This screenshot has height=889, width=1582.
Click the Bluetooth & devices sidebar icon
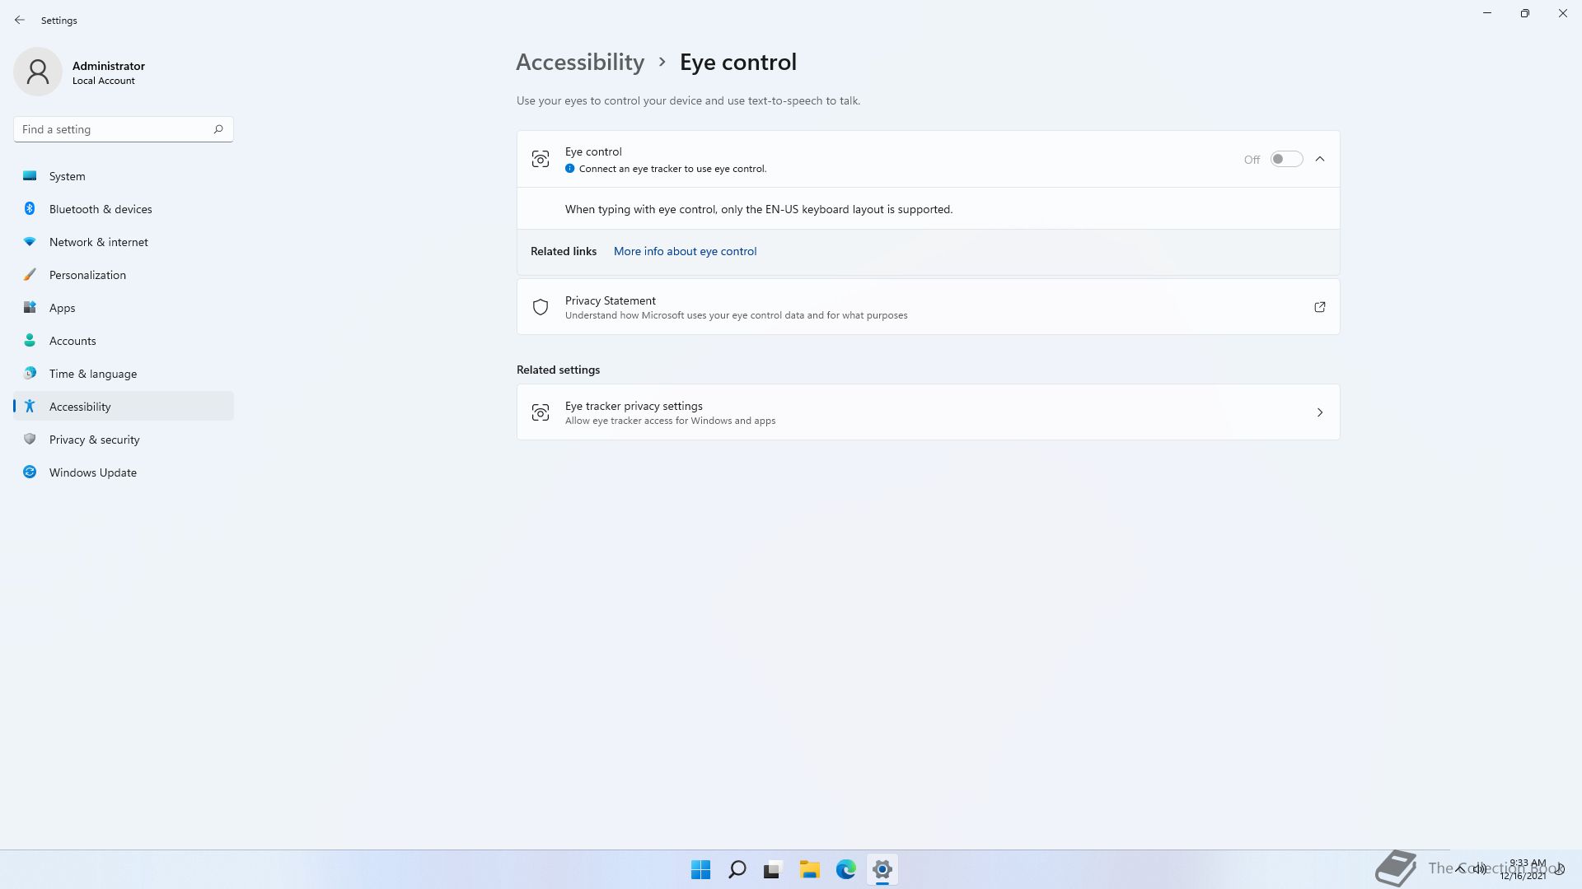tap(30, 209)
